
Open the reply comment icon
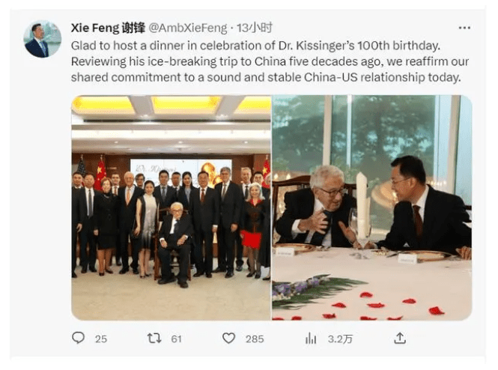pos(78,338)
